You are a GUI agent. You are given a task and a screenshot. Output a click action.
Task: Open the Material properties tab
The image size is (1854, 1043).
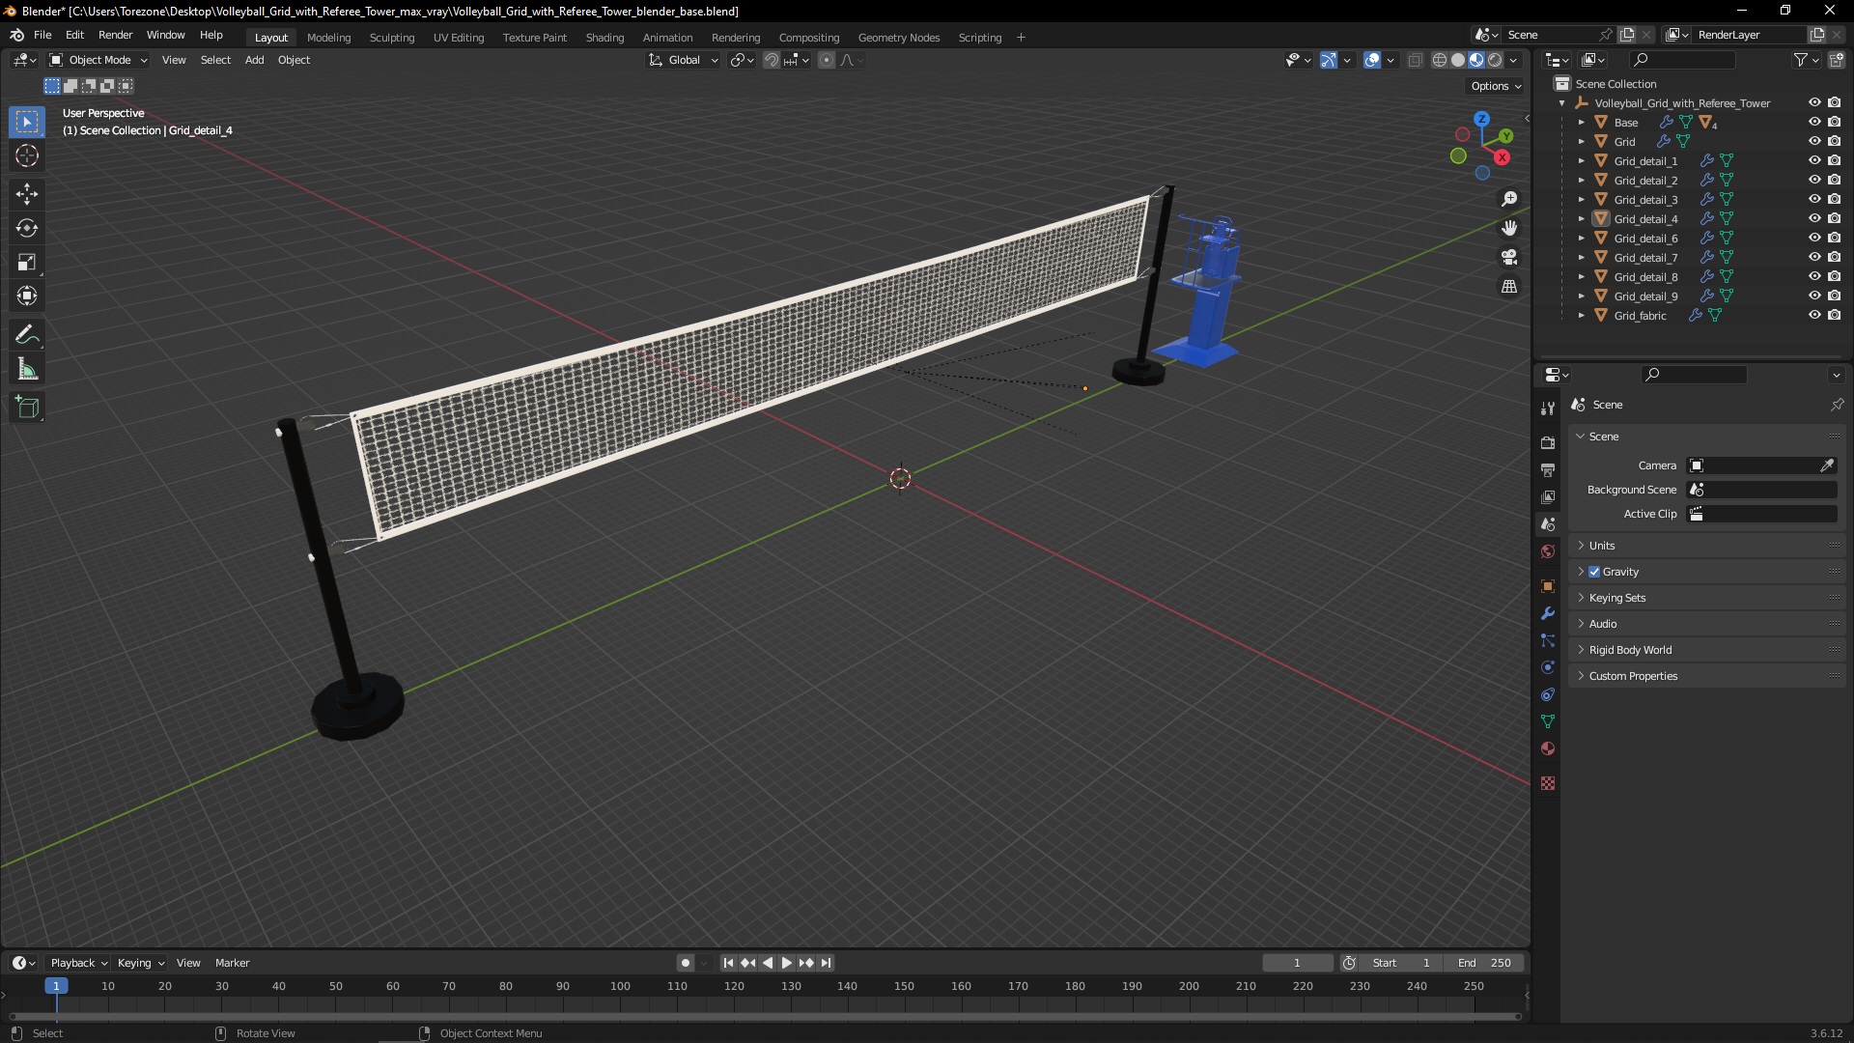[x=1548, y=748]
